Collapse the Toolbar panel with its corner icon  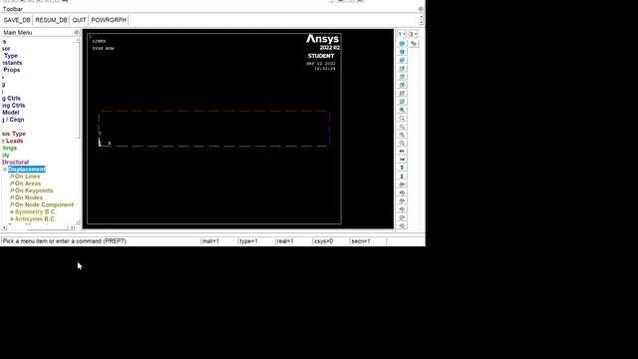421,9
